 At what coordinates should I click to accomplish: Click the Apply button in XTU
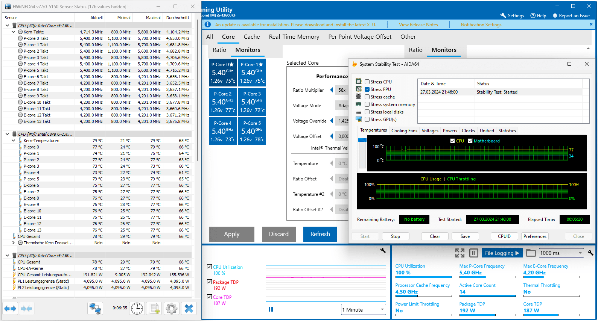click(x=232, y=234)
